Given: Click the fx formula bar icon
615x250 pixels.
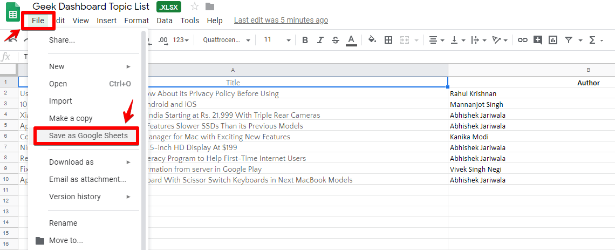Looking at the screenshot, I should pyautogui.click(x=6, y=57).
